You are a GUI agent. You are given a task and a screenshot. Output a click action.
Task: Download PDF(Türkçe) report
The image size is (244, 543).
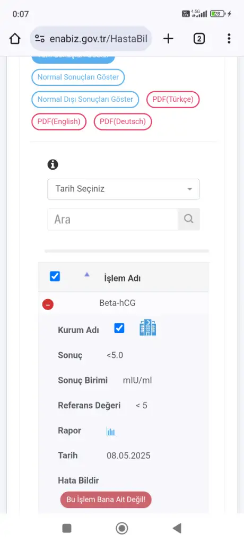(173, 99)
